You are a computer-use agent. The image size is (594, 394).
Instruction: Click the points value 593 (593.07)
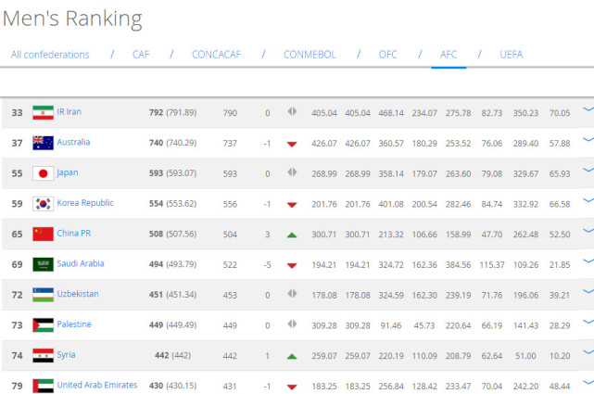172,173
